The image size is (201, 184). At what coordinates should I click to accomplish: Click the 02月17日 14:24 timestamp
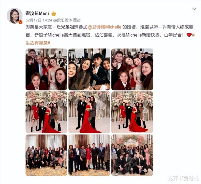click(39, 20)
